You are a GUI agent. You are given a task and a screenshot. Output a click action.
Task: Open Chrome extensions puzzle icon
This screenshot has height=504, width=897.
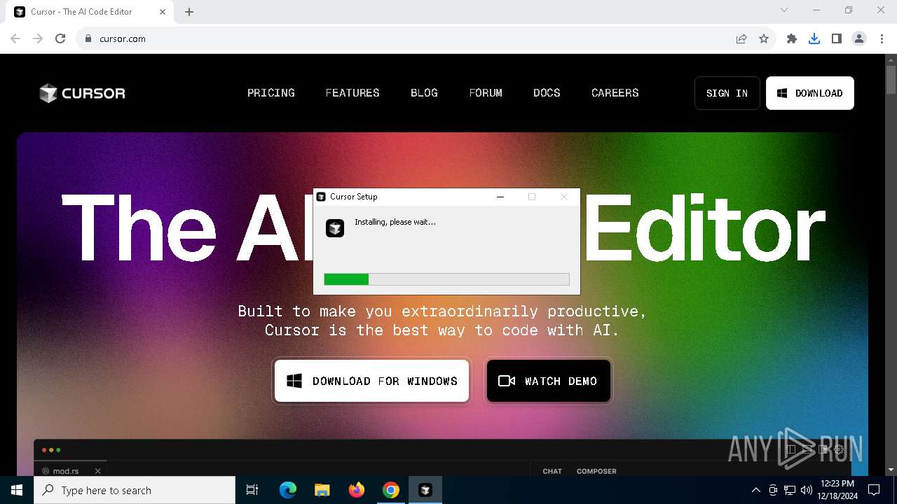(x=792, y=38)
